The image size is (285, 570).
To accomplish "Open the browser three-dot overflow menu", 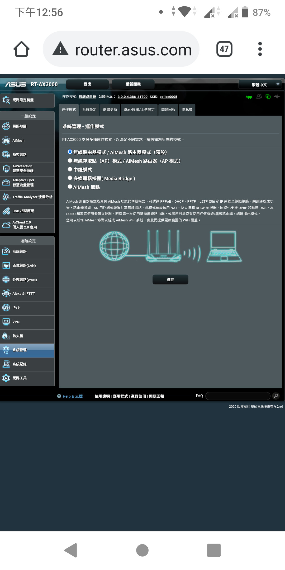I will click(260, 49).
